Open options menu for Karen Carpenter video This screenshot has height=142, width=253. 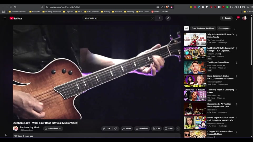(236, 76)
